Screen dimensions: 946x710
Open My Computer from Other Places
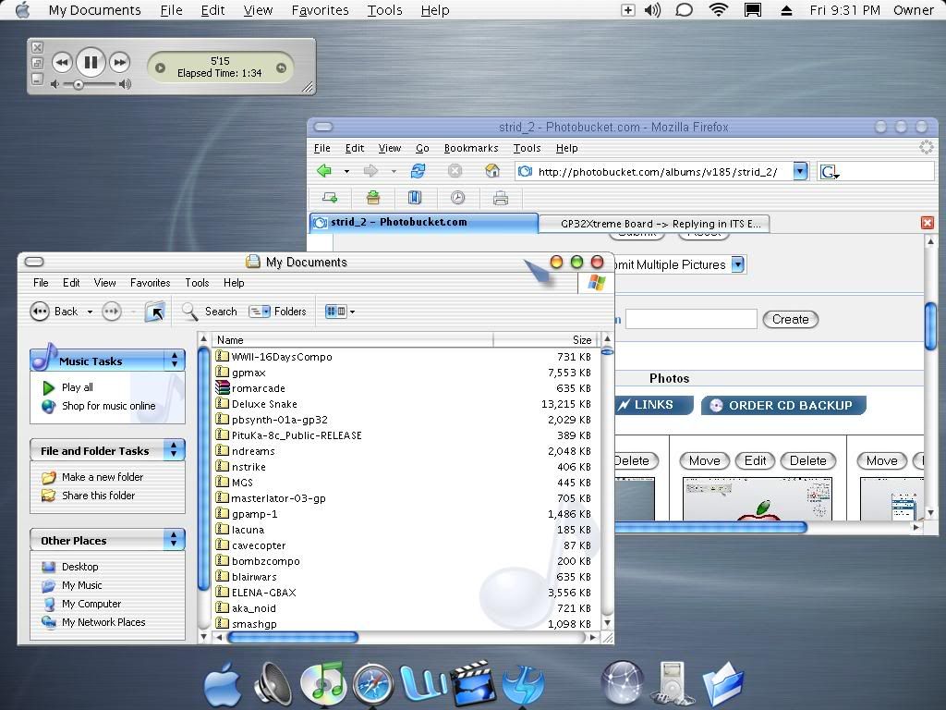point(91,604)
